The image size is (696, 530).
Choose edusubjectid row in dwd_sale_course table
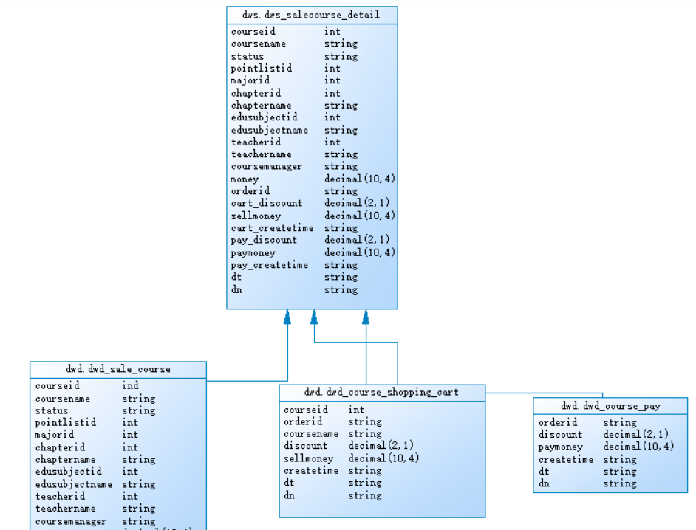click(118, 472)
